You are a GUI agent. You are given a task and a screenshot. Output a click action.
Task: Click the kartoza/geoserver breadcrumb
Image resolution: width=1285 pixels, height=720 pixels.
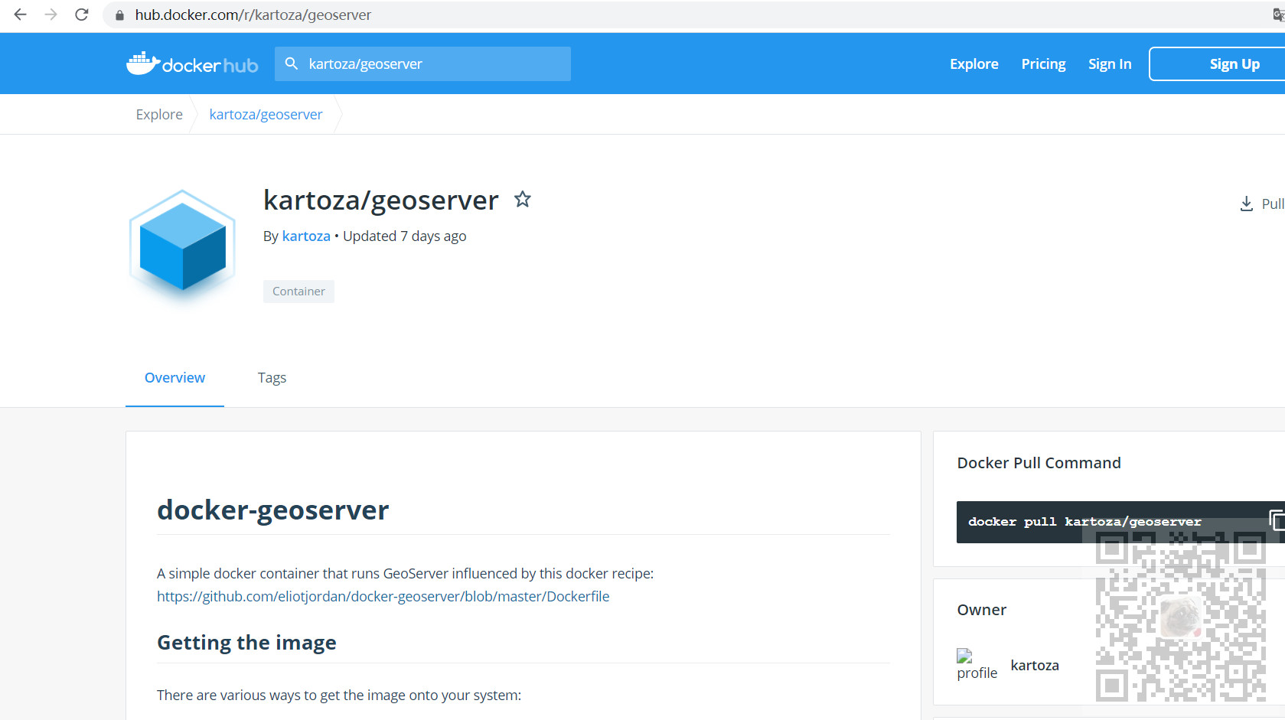[x=266, y=114]
